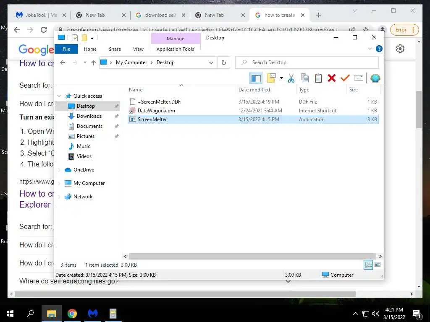Click the blue Desktop icon in title bar
Screen dimensions: 430x322
pos(61,38)
